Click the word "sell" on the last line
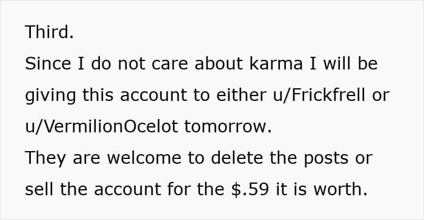 (x=39, y=189)
